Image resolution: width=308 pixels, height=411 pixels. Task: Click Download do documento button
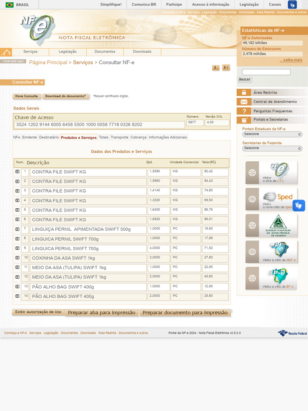pyautogui.click(x=65, y=96)
